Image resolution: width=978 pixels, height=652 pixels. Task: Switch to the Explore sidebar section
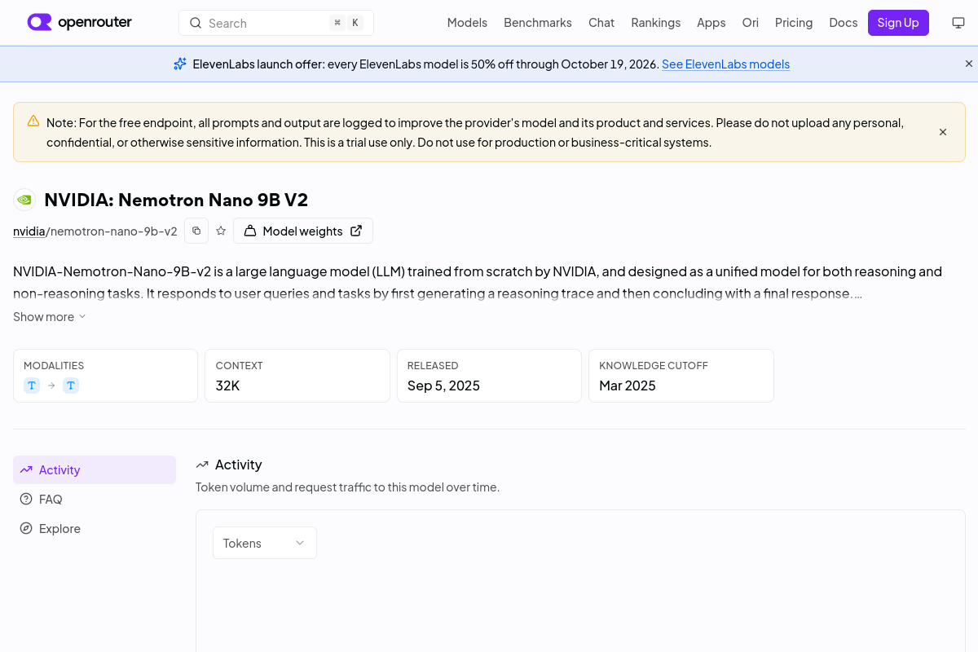point(95,528)
